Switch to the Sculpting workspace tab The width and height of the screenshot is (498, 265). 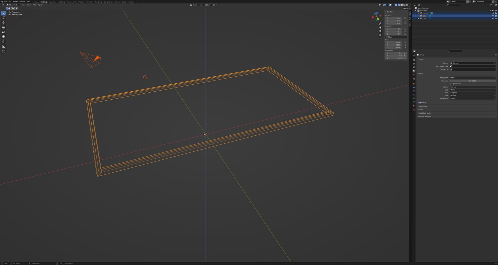[x=52, y=2]
